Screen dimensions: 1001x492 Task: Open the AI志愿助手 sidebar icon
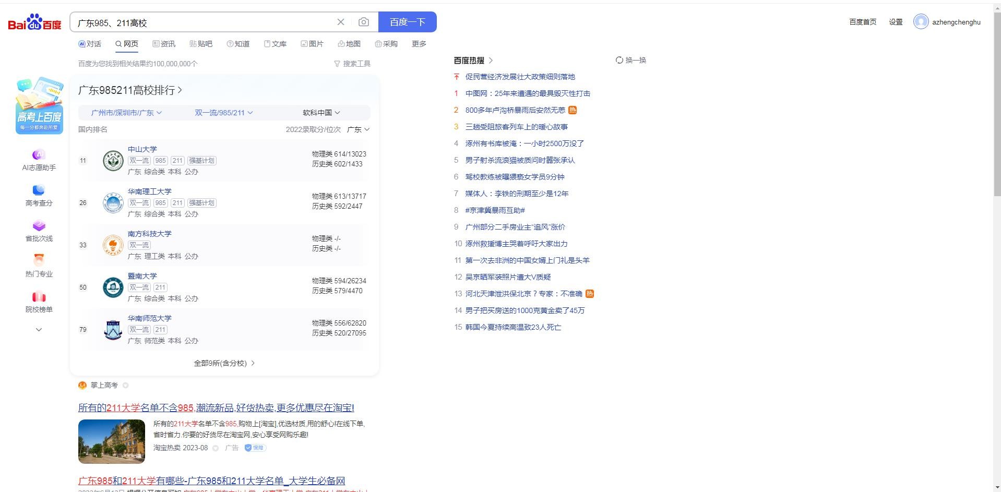[39, 155]
